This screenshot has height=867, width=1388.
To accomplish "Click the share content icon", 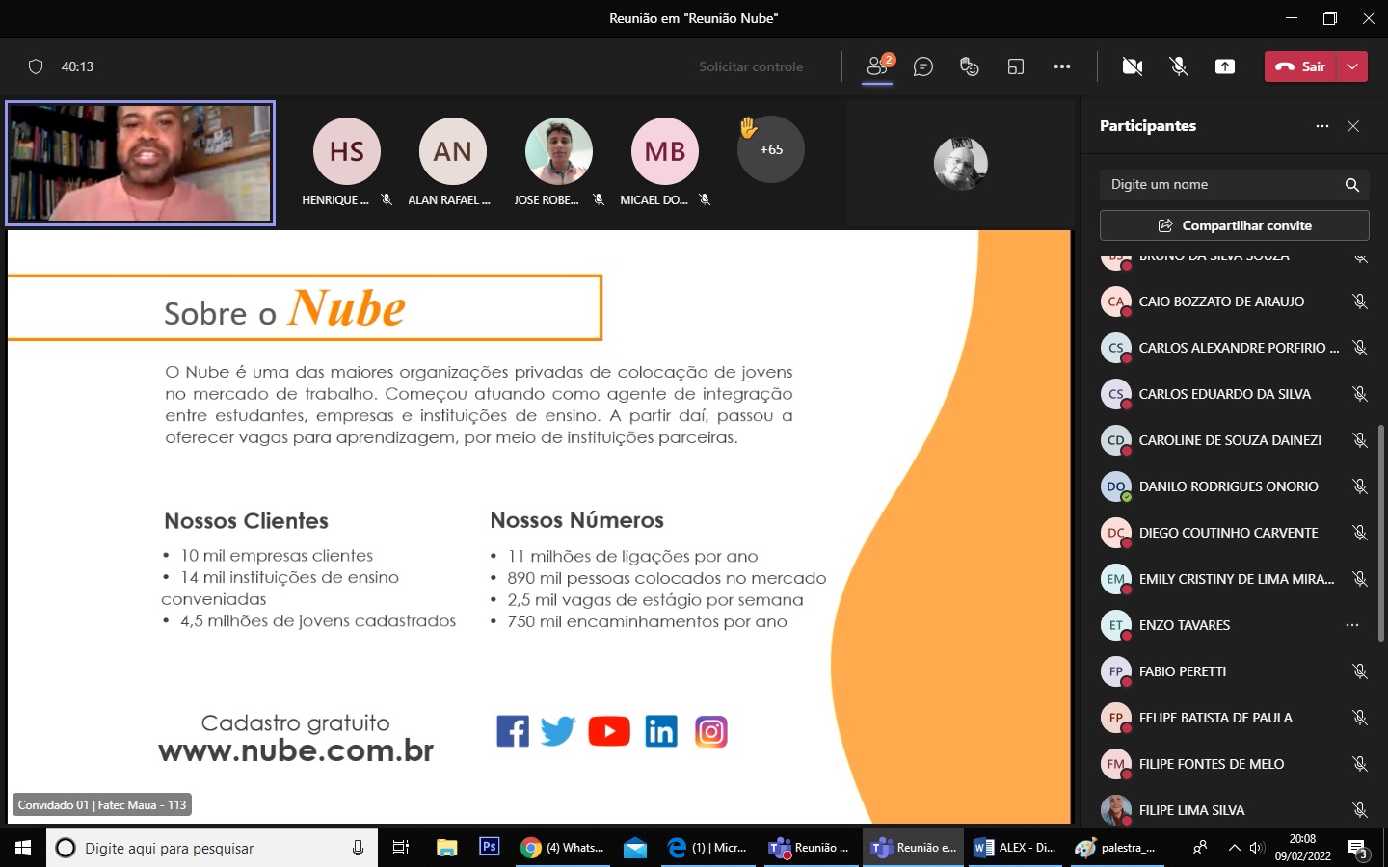I will (x=1225, y=66).
